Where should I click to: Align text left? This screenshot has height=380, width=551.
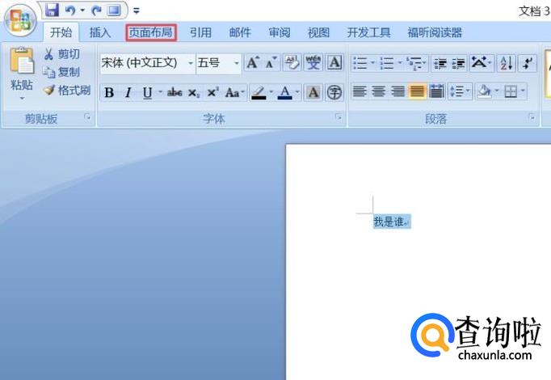pos(360,91)
